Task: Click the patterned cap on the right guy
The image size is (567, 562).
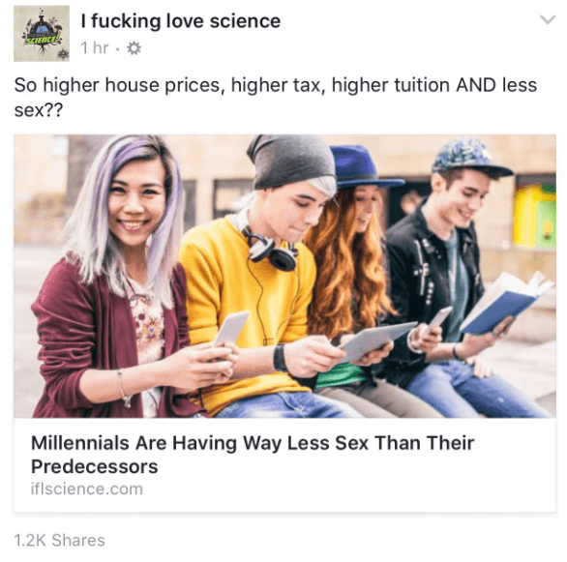Action: 470,156
